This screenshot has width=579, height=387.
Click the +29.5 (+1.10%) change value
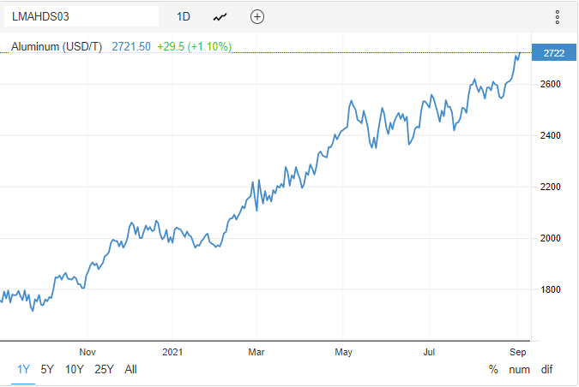coord(194,46)
